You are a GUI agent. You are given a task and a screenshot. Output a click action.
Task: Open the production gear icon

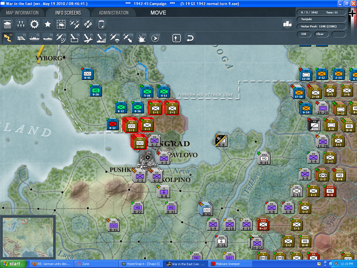pyautogui.click(x=34, y=24)
